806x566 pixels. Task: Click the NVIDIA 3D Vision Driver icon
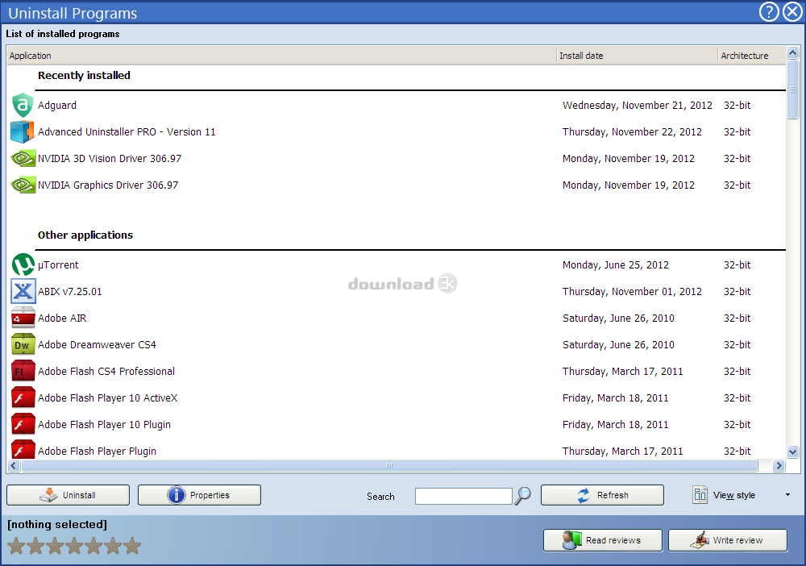23,158
